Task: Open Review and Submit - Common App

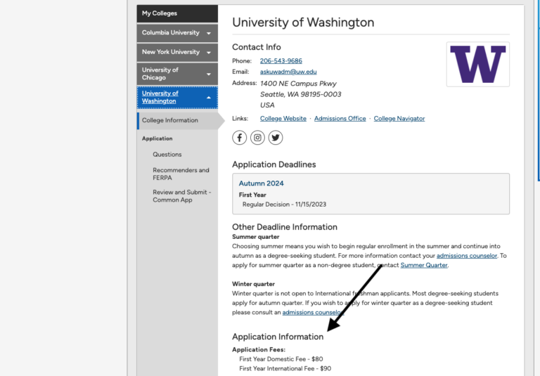Action: pos(182,196)
